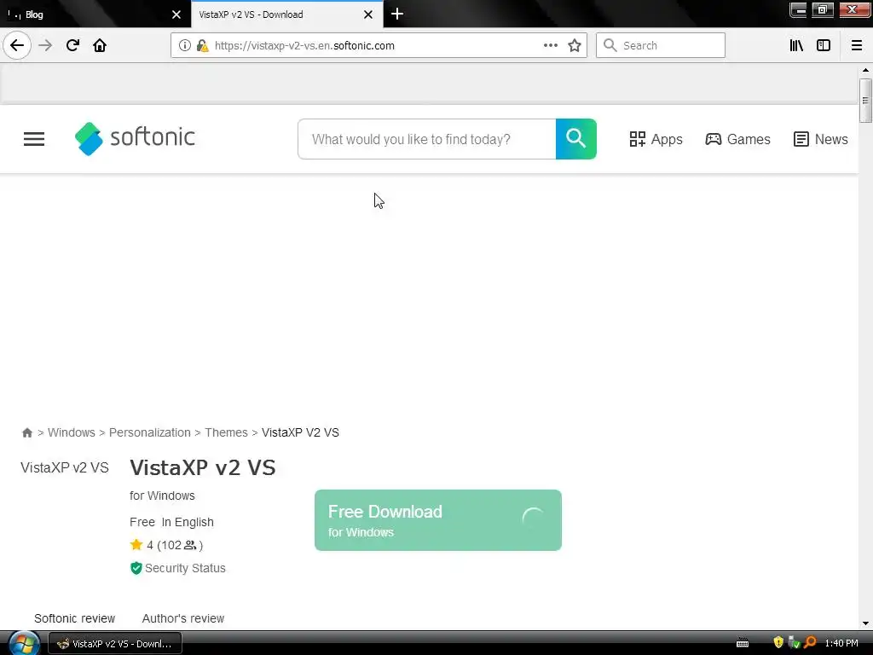
Task: Click the Free Download for Windows button
Action: [x=438, y=520]
